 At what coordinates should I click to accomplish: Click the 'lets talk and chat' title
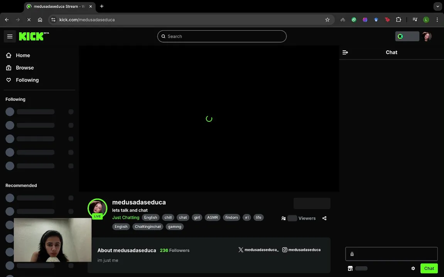[130, 210]
